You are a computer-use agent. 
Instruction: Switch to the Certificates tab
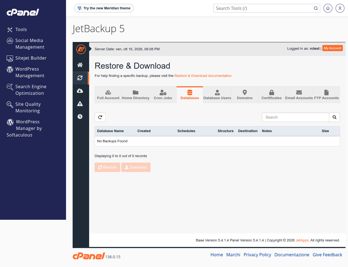272,95
